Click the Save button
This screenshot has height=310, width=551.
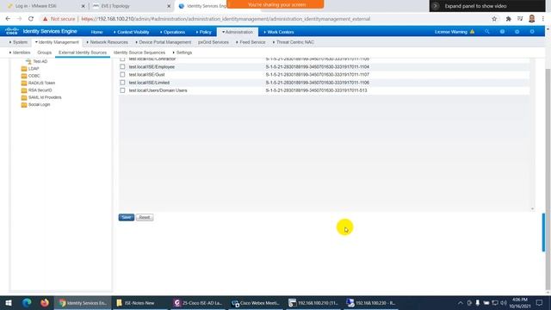click(x=127, y=217)
